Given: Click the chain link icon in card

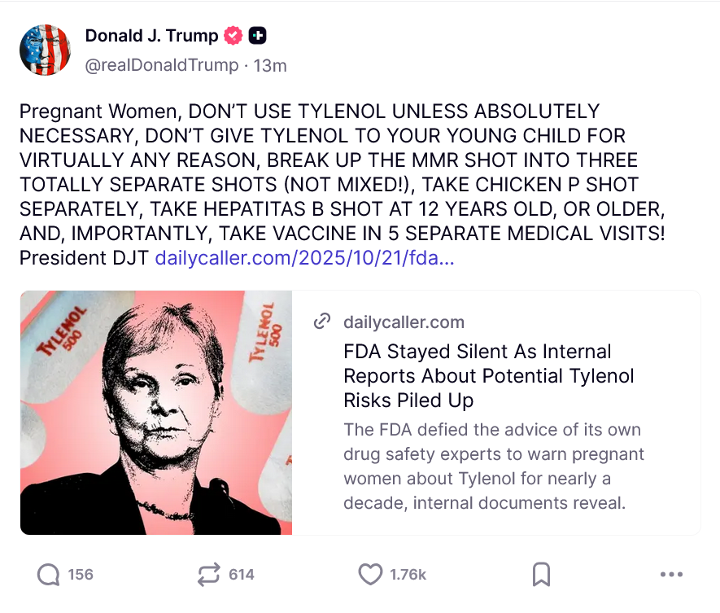Looking at the screenshot, I should [322, 322].
